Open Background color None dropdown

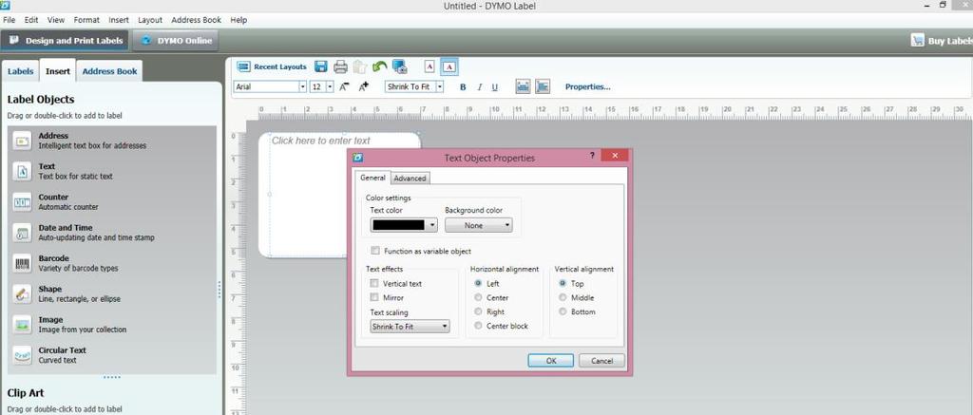[x=479, y=225]
